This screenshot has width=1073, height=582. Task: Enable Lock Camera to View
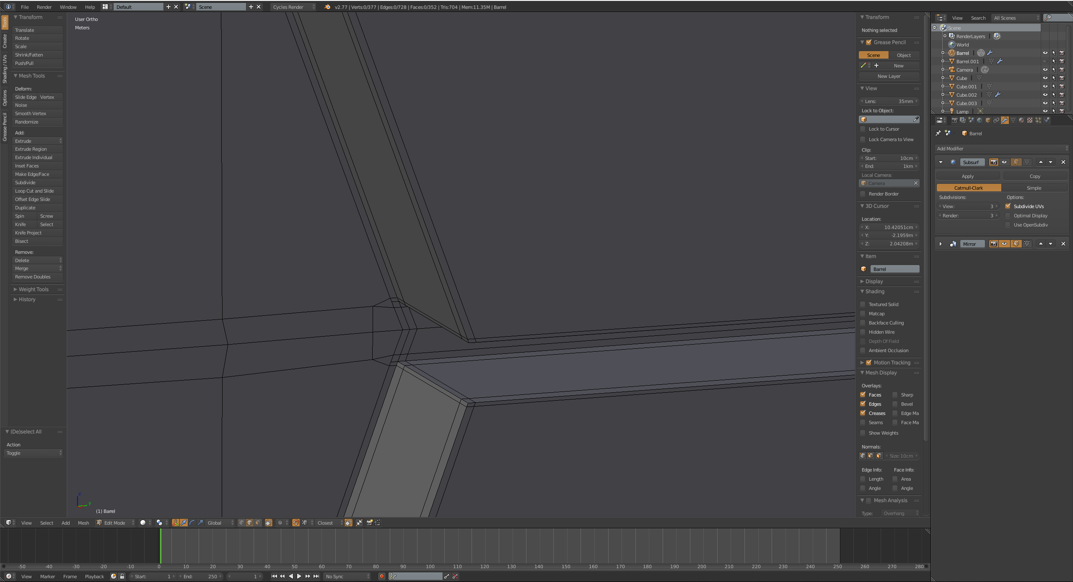click(863, 139)
